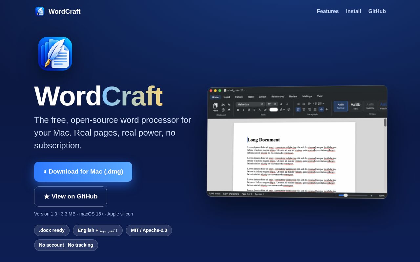Screen dimensions: 420x262
Task: Switch to the Insert tab in preview
Action: 227,97
